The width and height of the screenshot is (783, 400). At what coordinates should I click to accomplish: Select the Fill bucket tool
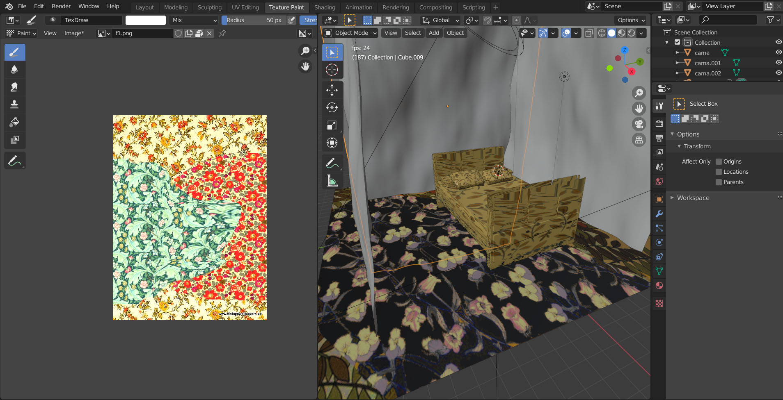click(x=15, y=122)
